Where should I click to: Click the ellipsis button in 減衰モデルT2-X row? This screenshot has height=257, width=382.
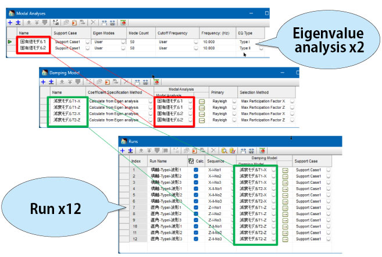pyautogui.click(x=202, y=114)
